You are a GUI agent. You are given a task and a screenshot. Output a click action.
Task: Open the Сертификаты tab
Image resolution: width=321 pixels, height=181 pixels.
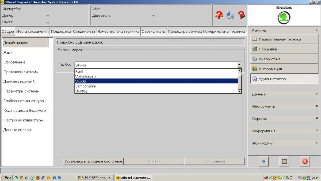click(x=154, y=31)
